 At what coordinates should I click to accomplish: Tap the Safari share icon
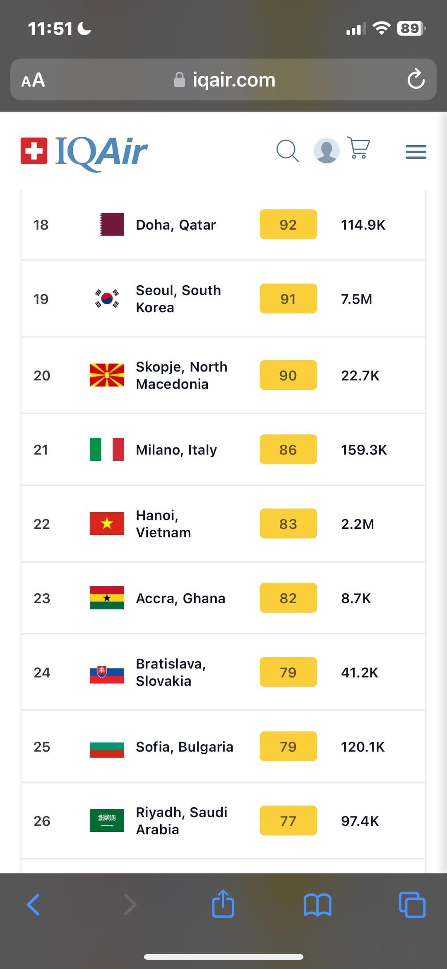coord(223,903)
